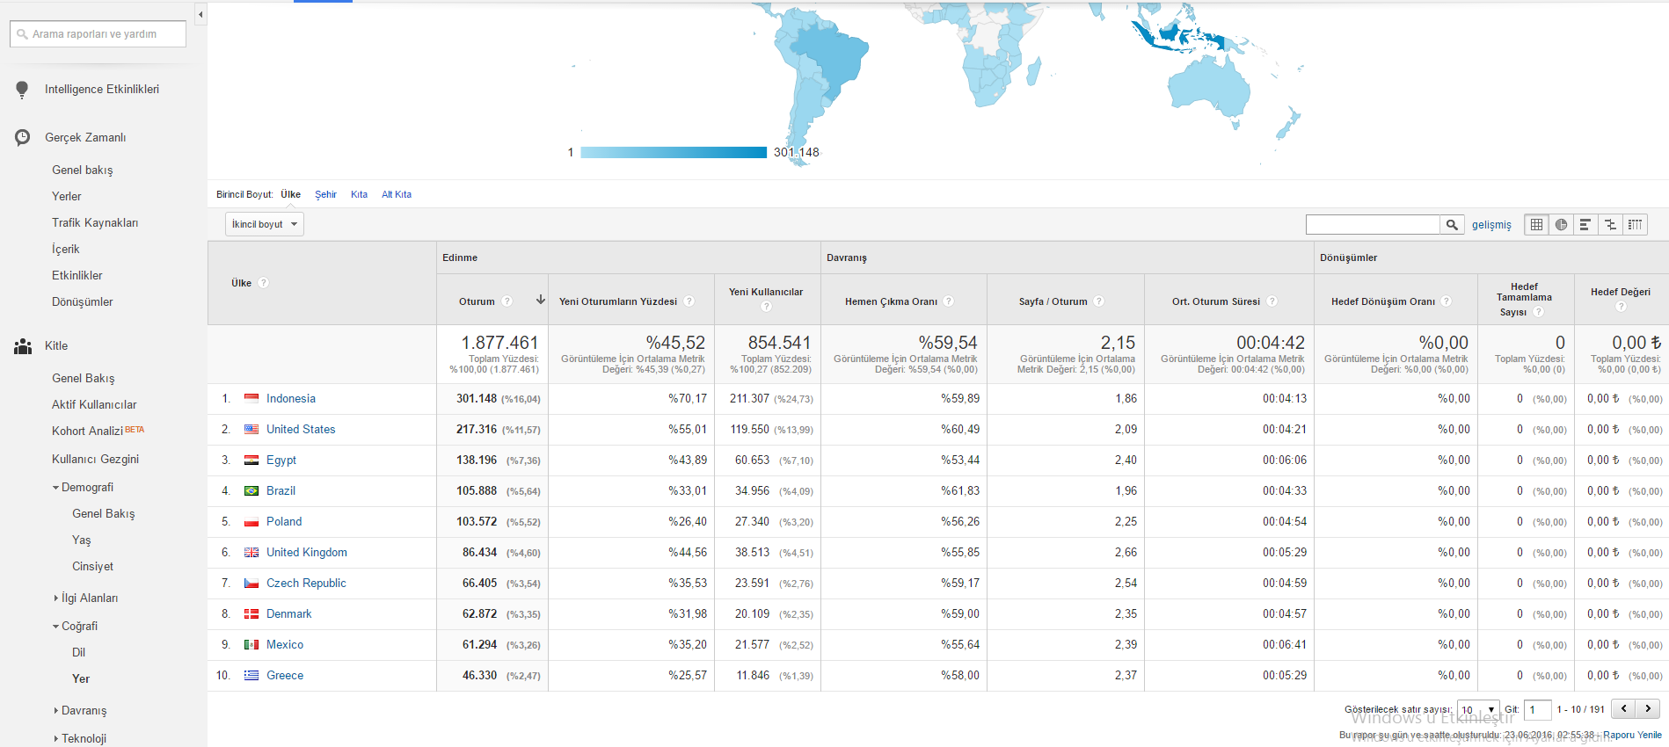Viewport: 1669px width, 747px height.
Task: Click the Arama raporları search field
Action: (98, 34)
